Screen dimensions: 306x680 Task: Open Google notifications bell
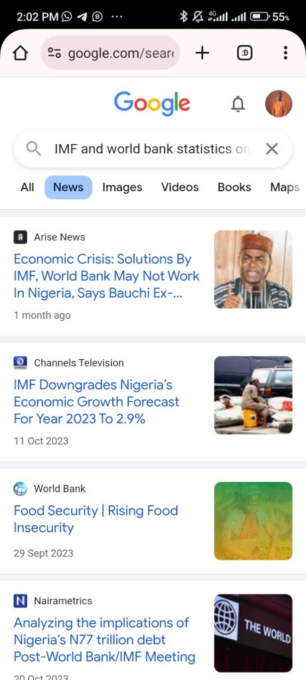coord(238,104)
